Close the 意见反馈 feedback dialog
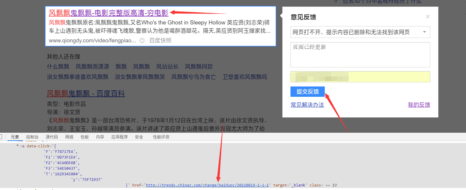Viewport: 466px width, 190px height. point(428,17)
